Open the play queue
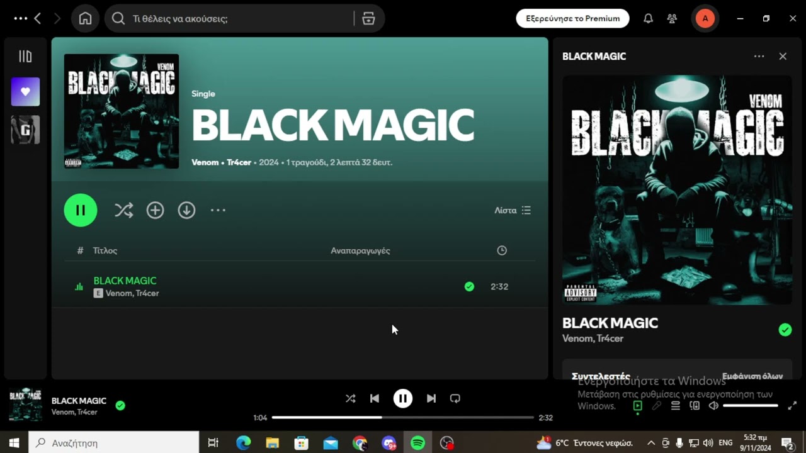Viewport: 806px width, 453px height. point(676,406)
